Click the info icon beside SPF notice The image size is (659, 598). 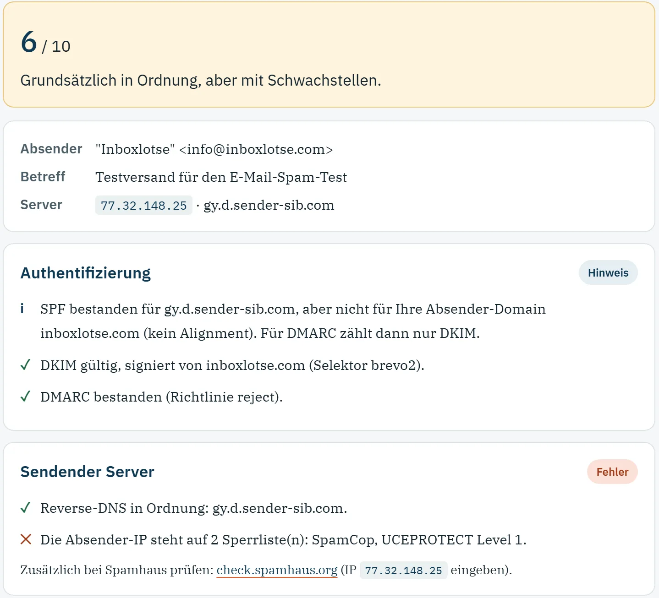click(x=22, y=309)
